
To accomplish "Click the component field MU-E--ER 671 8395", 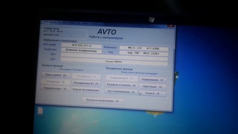I will tap(144, 48).
